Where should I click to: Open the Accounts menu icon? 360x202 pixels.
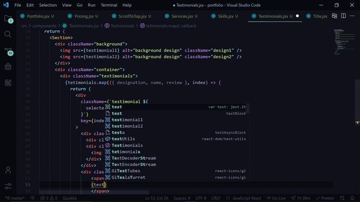click(8, 170)
